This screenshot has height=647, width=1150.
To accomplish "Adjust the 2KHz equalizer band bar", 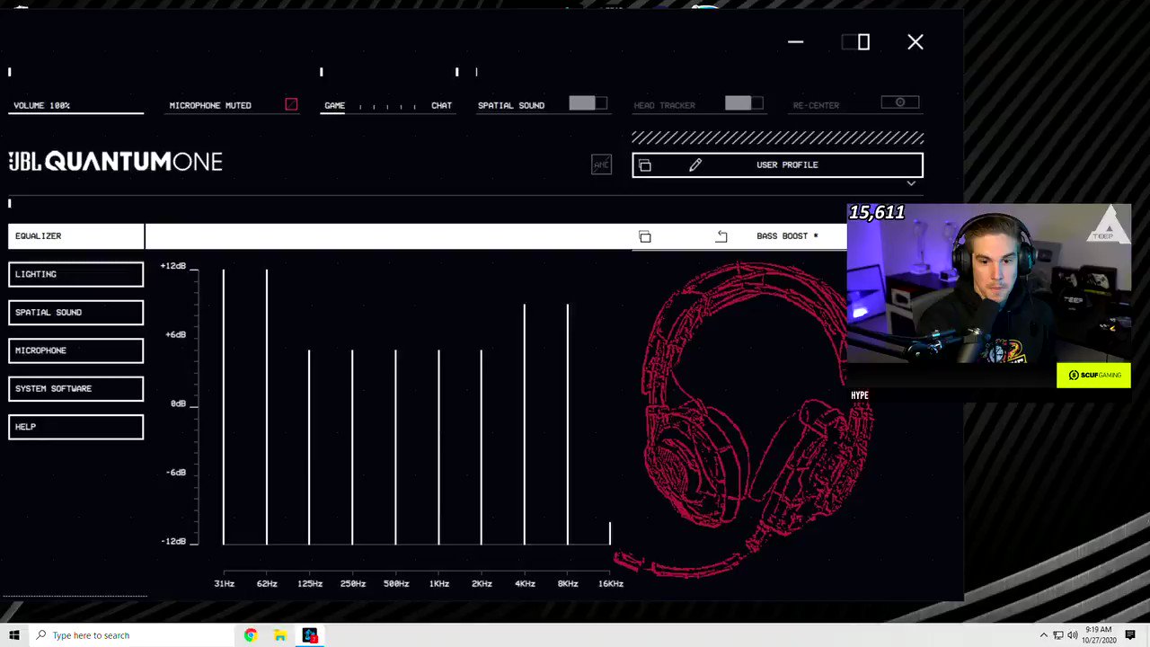I will tap(482, 448).
